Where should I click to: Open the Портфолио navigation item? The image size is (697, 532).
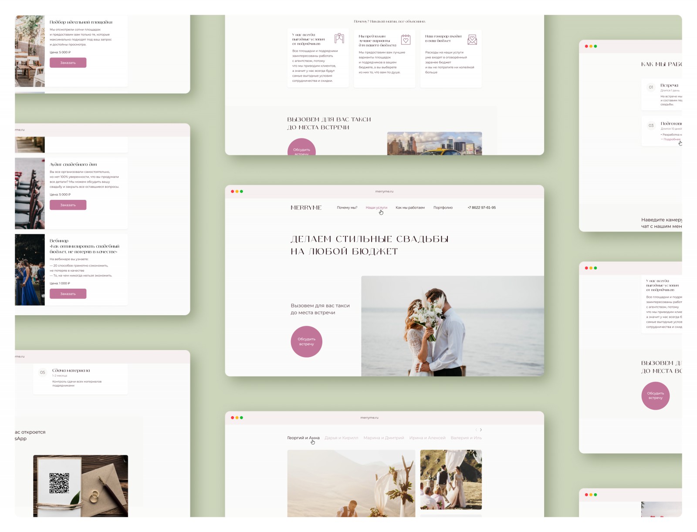[x=443, y=208]
